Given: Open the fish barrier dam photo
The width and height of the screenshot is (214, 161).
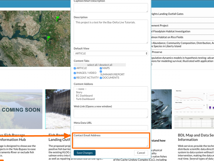Looking at the screenshot, I should point(58,109).
